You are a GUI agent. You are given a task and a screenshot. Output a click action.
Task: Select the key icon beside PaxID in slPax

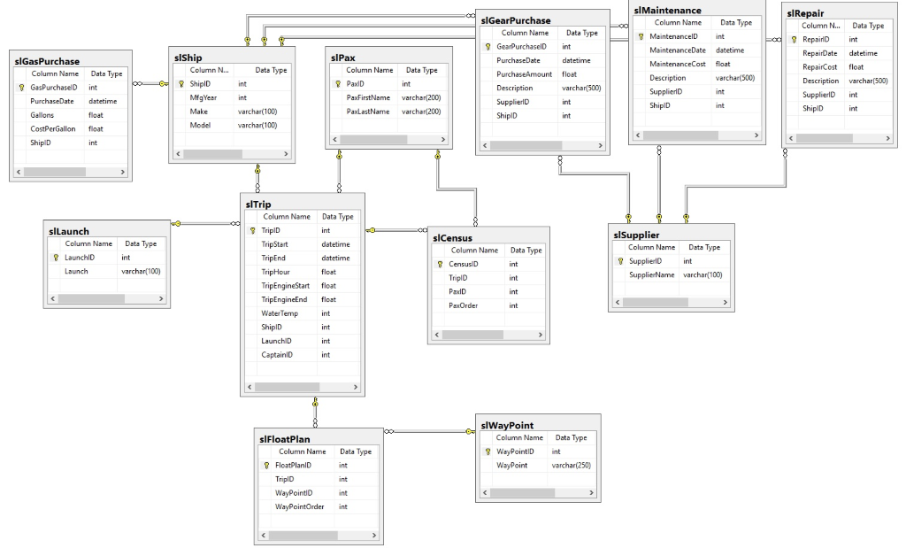[338, 83]
